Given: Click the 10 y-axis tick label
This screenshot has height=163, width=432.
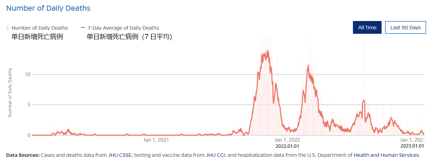Looking at the screenshot, I should pos(28,74).
